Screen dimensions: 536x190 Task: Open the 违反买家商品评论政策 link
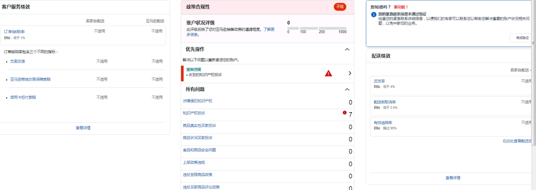pos(201,187)
